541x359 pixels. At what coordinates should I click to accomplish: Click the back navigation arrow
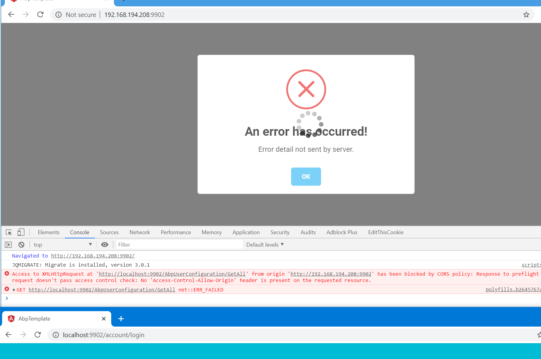[11, 14]
